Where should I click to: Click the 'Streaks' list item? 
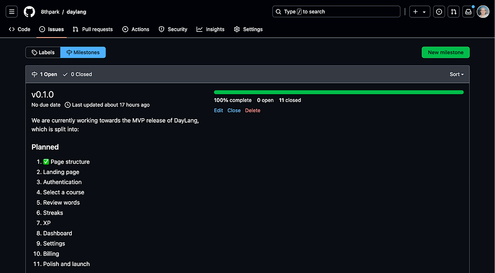tap(53, 213)
